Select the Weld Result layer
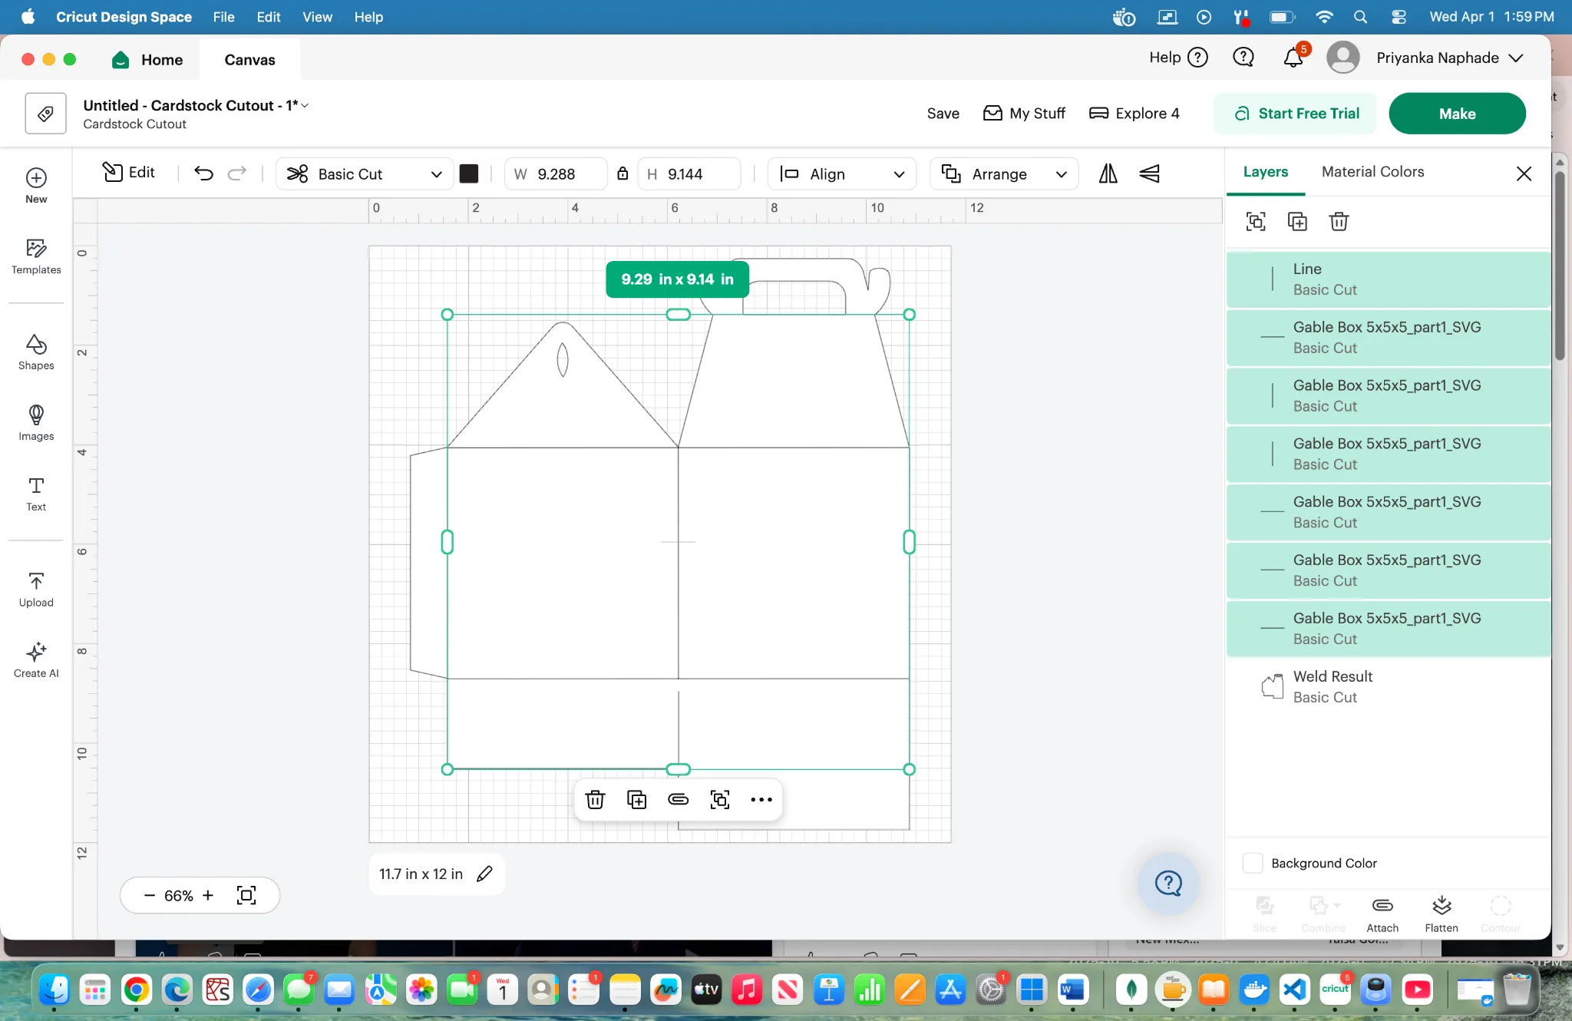This screenshot has width=1572, height=1021. pyautogui.click(x=1389, y=687)
